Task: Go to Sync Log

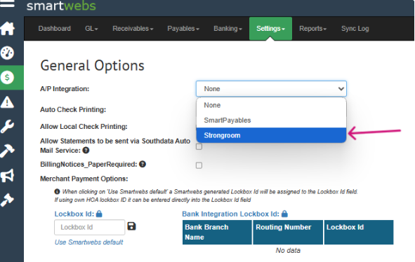Action: click(355, 29)
